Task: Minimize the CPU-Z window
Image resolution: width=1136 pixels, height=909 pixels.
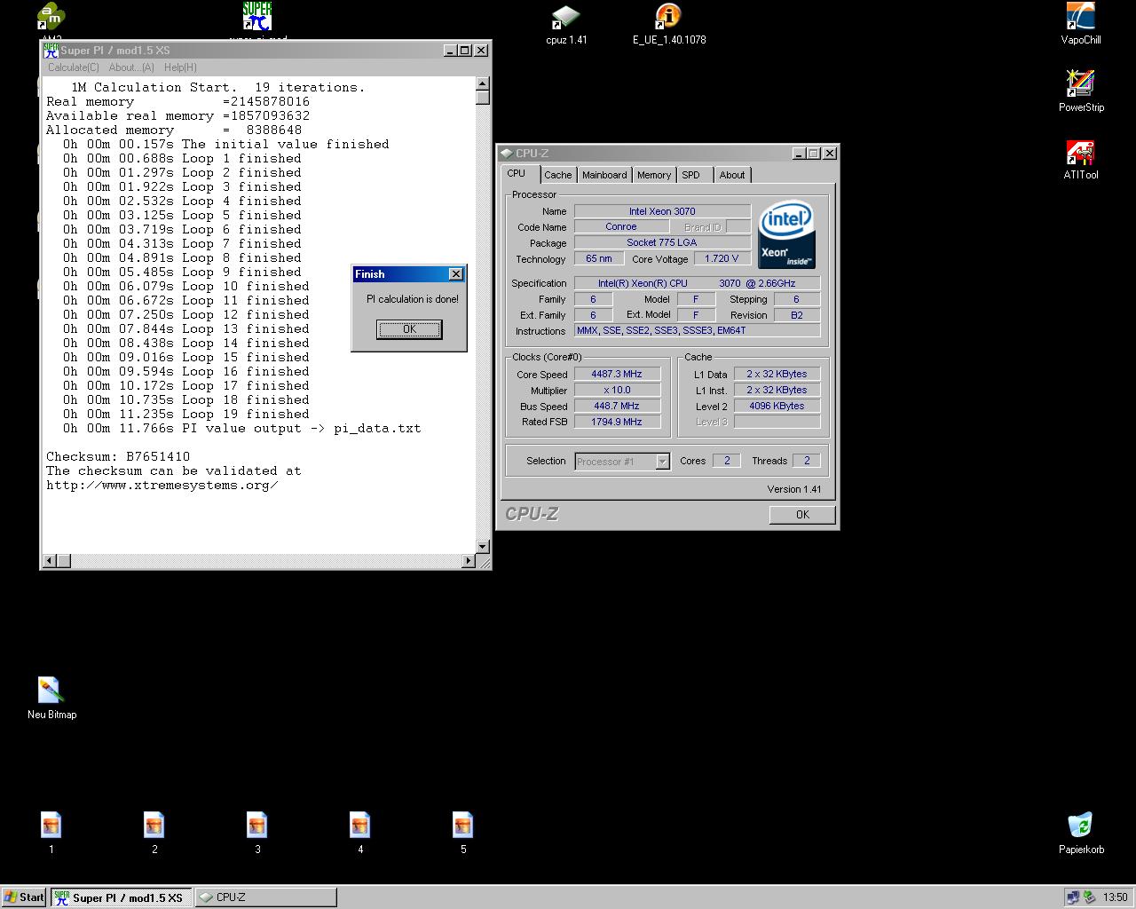Action: point(798,154)
